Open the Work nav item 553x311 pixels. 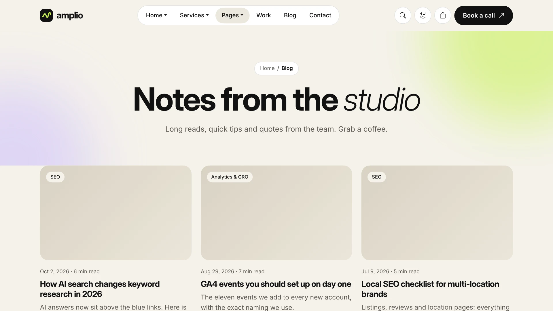click(264, 15)
